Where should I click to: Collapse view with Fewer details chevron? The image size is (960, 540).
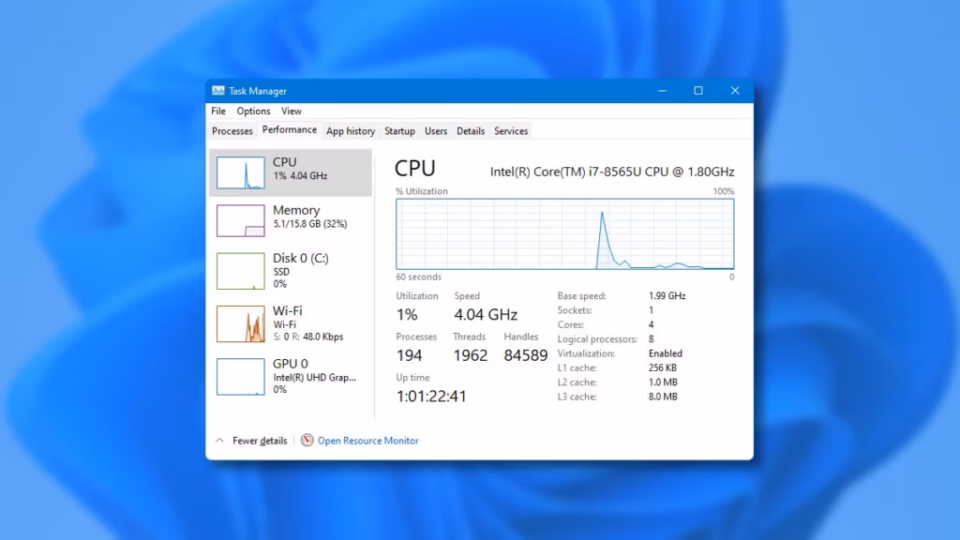pyautogui.click(x=219, y=441)
